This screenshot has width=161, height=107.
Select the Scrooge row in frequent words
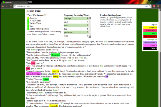(76, 19)
